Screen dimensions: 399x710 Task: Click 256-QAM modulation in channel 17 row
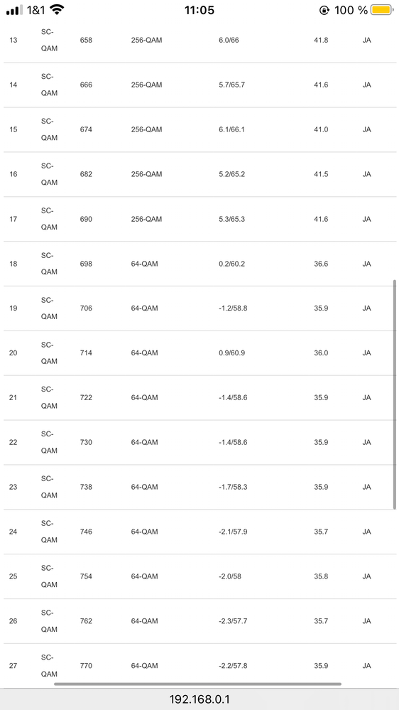(x=146, y=219)
